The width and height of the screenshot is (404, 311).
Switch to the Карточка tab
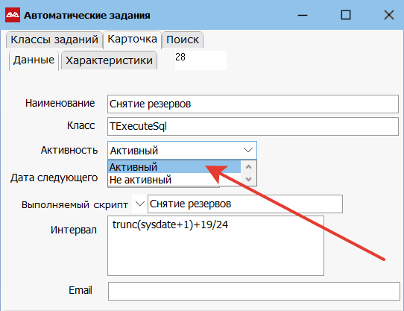pos(133,40)
